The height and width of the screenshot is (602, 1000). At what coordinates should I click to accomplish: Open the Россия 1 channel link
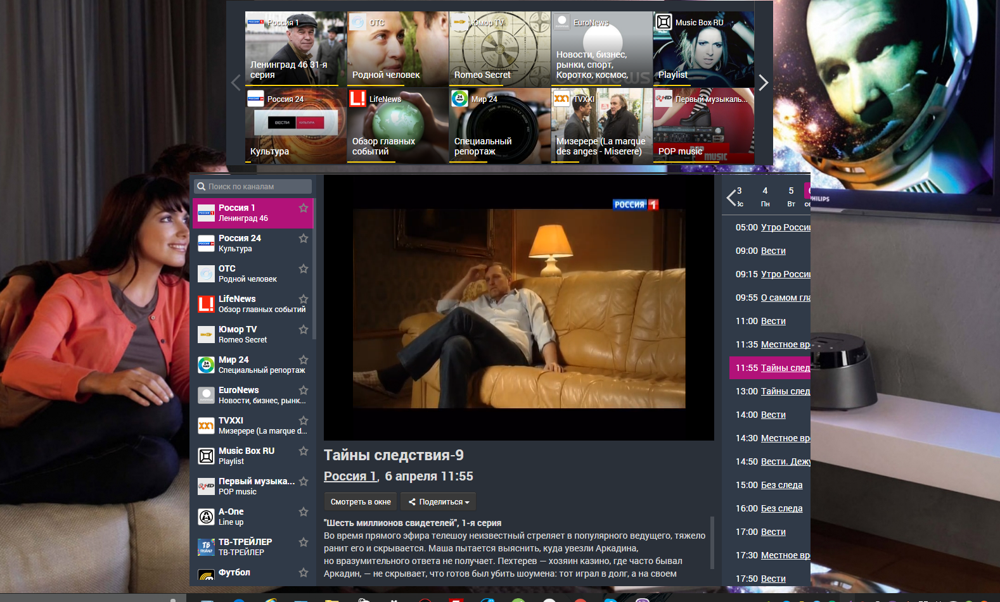point(350,477)
